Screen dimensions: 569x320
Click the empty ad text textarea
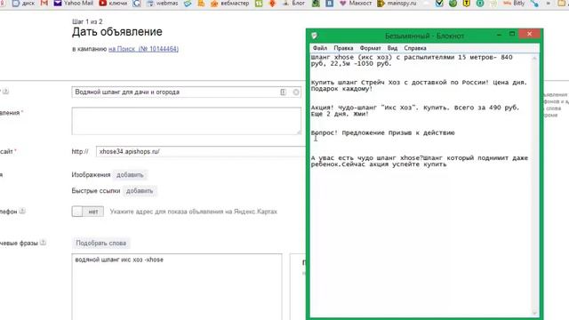[186, 121]
